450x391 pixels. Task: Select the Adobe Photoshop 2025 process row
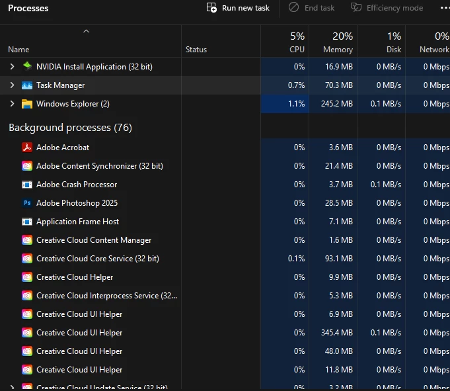(225, 203)
